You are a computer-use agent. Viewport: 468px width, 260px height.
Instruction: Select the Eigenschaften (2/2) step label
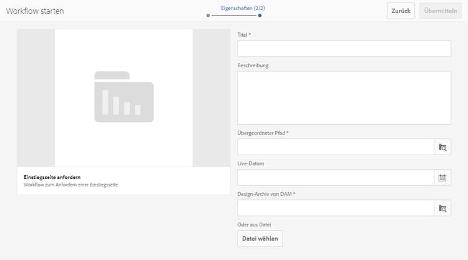[243, 8]
